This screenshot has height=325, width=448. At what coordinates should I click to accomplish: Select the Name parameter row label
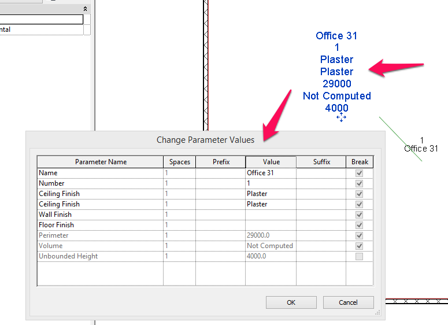click(x=48, y=173)
